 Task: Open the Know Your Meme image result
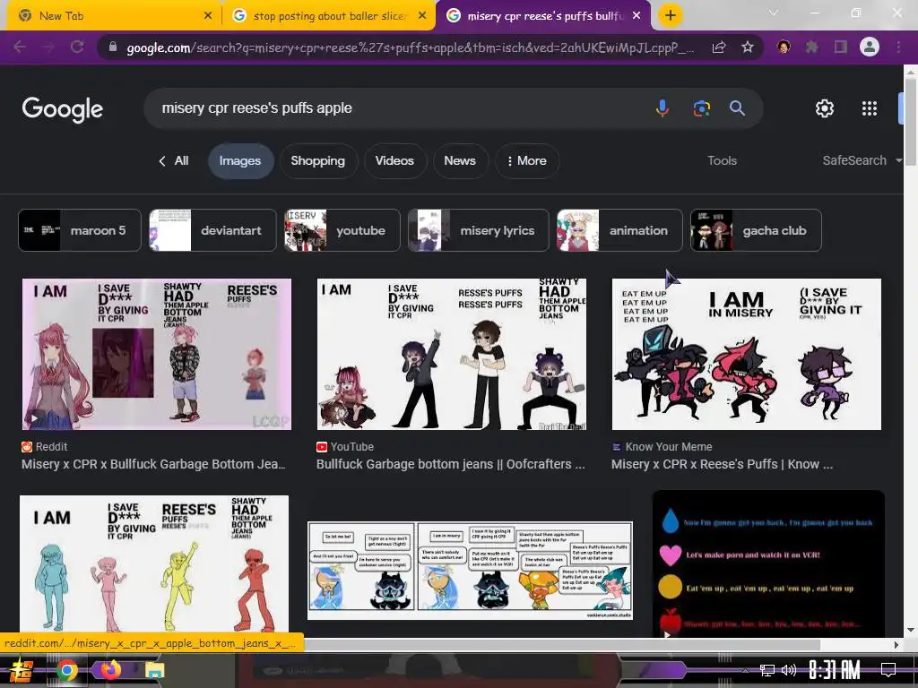tap(747, 354)
